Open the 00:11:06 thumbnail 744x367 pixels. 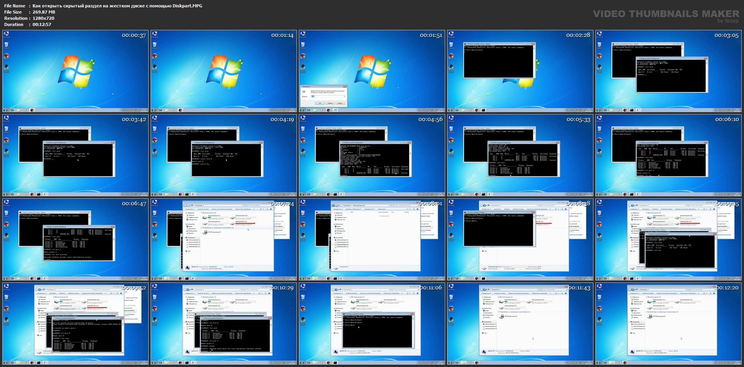point(372,324)
